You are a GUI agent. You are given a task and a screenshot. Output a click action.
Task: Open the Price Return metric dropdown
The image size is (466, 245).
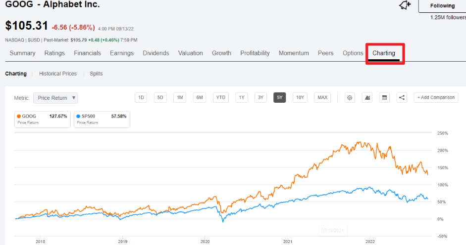tap(55, 98)
